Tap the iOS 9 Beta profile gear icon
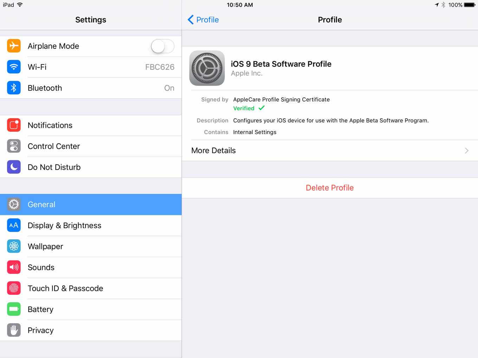 tap(207, 68)
